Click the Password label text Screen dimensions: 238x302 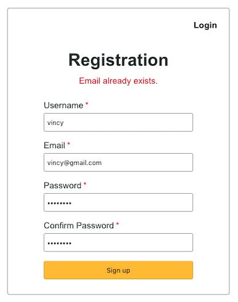point(63,185)
